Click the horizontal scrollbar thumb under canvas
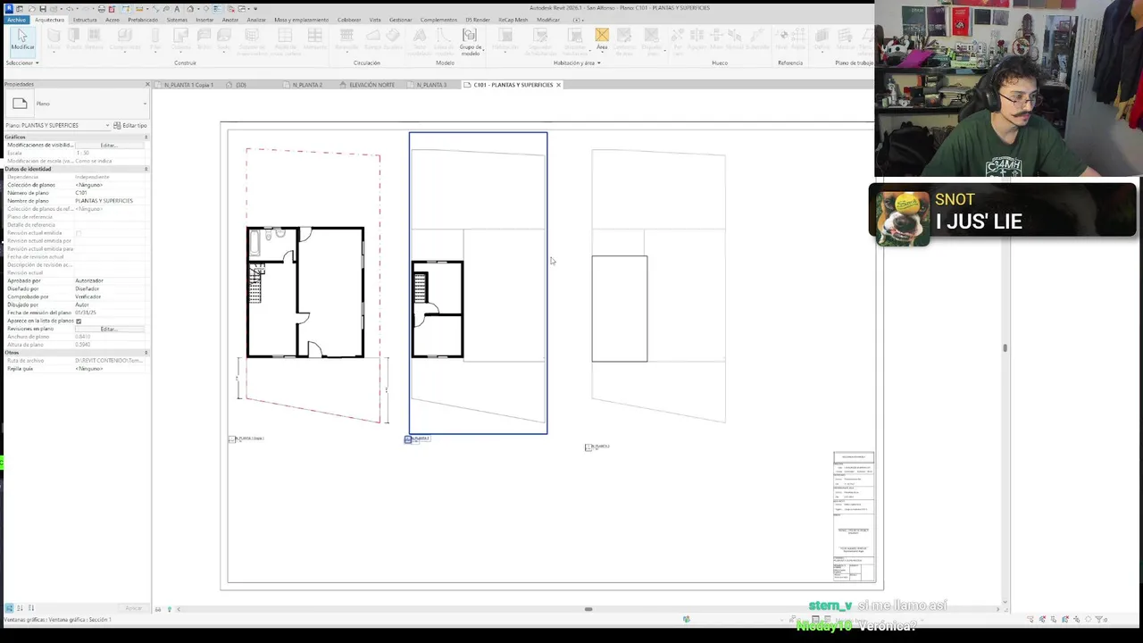This screenshot has width=1143, height=643. (588, 609)
